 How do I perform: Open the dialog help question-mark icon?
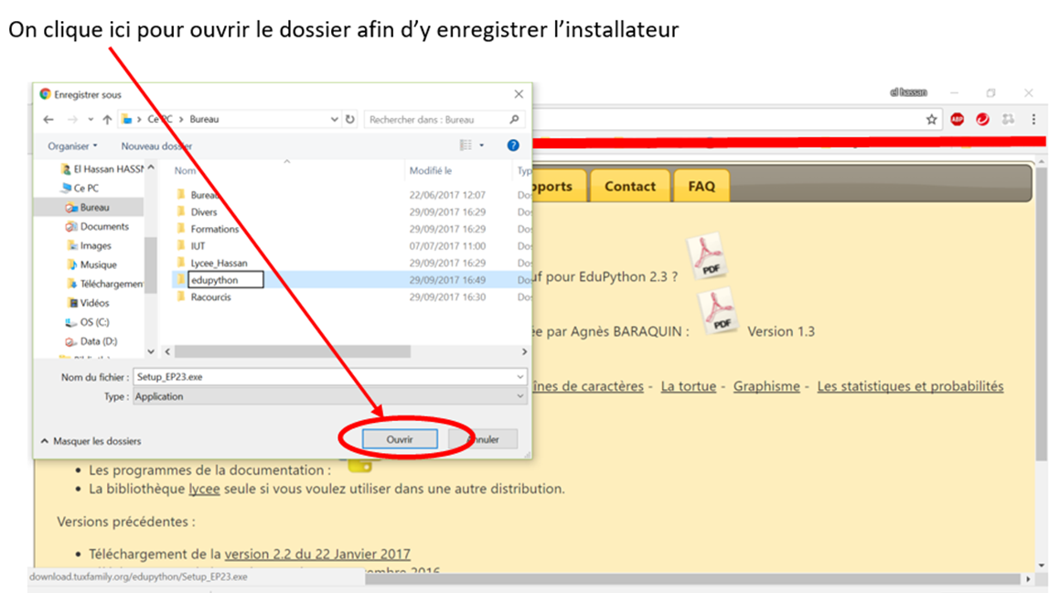coord(513,146)
